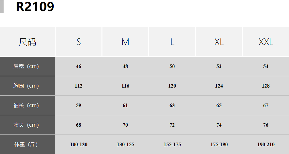
Task: Select the L size column header
Action: 172,42
